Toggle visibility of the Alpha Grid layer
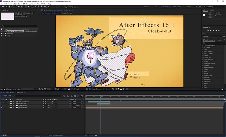Screen dimensions: 226x137 pyautogui.click(x=2, y=108)
